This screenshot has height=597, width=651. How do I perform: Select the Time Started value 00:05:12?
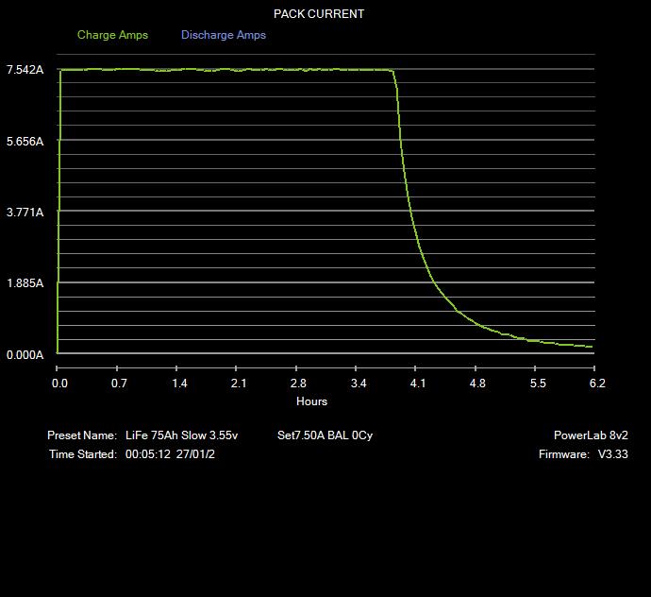(147, 454)
